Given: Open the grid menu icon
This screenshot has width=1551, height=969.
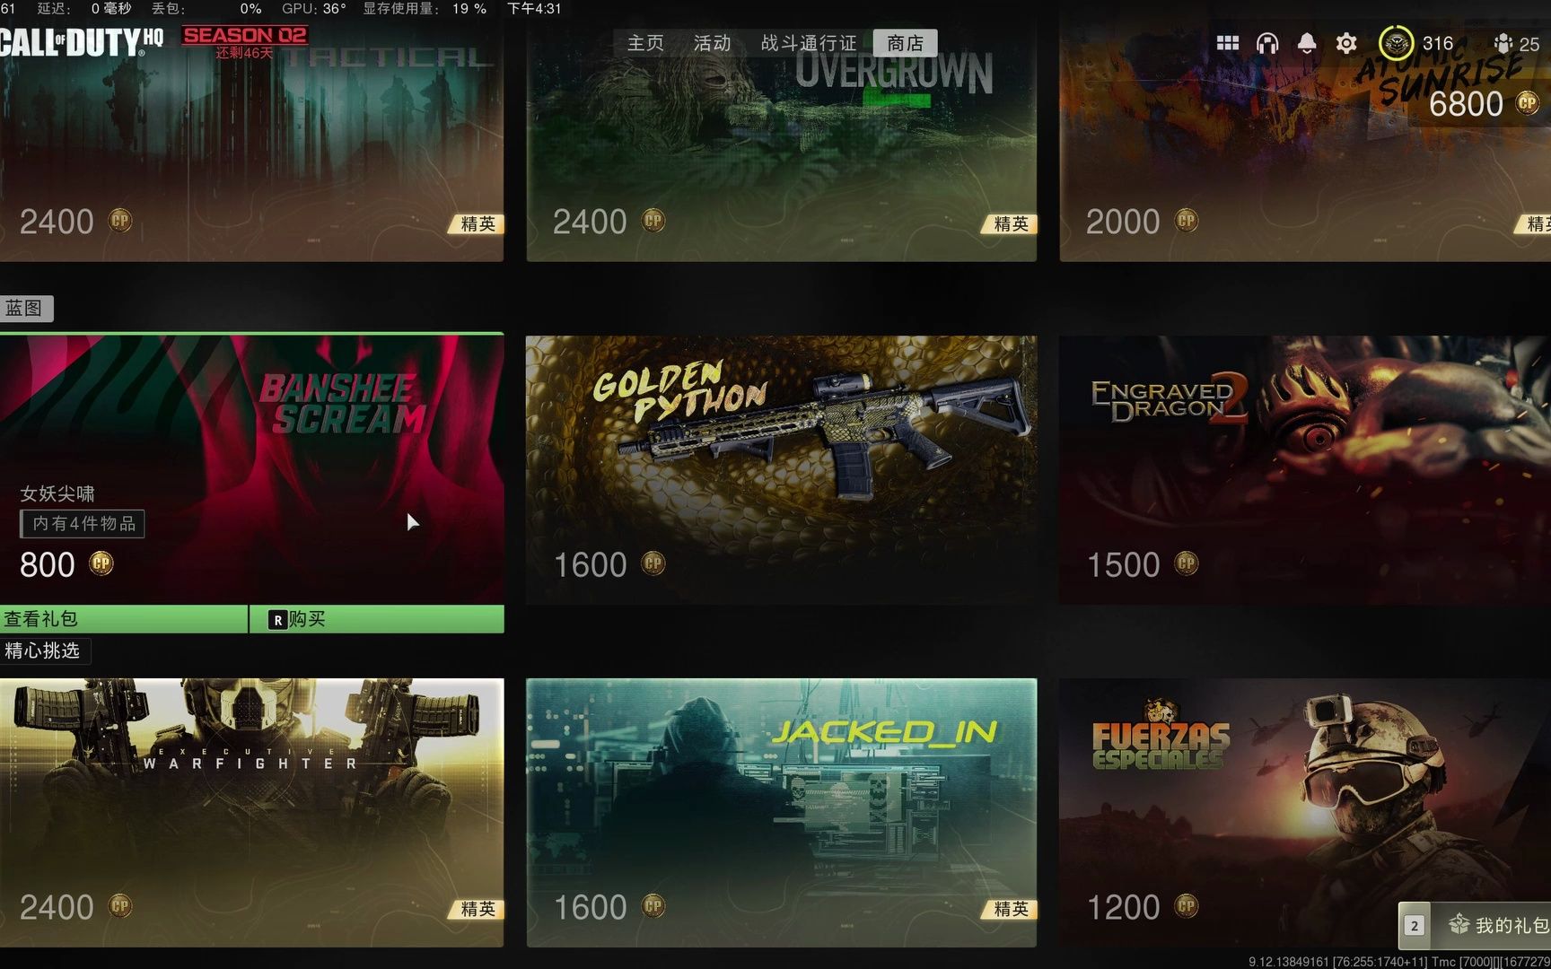Looking at the screenshot, I should click(x=1227, y=43).
